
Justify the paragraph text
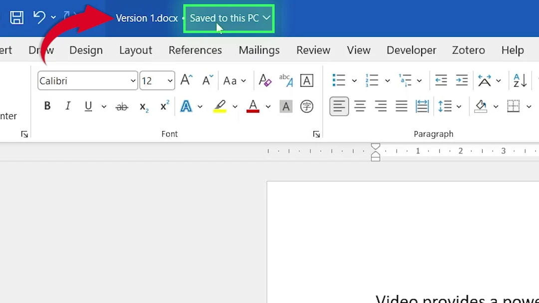click(401, 106)
